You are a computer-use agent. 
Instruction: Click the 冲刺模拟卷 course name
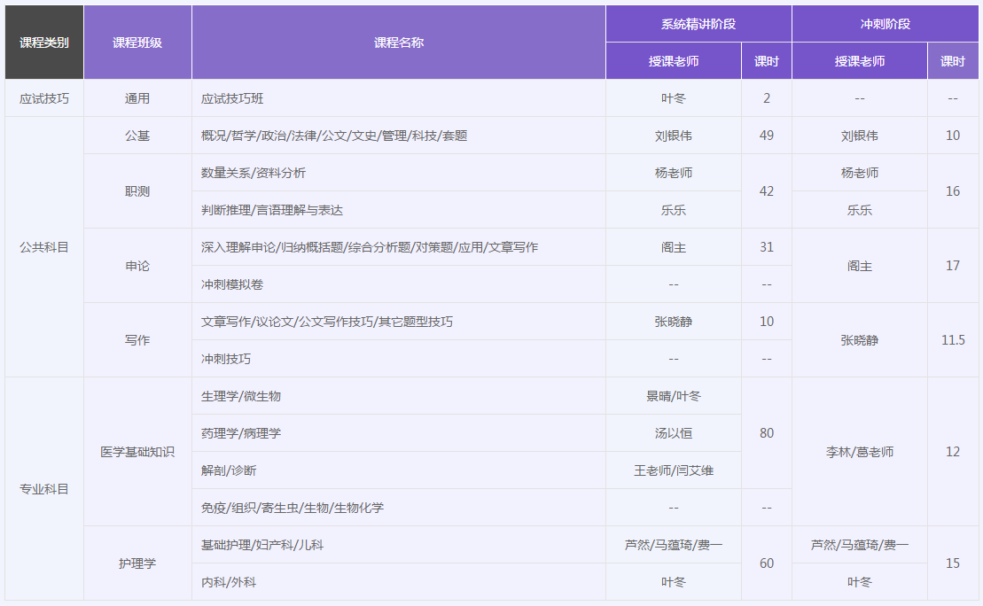(x=232, y=284)
